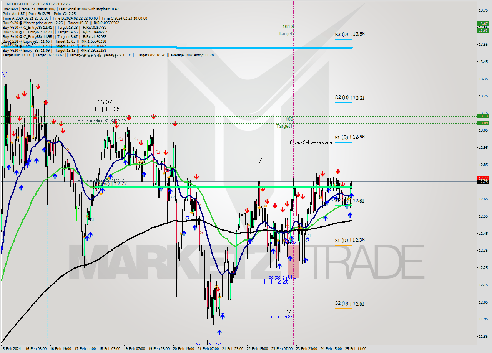Image resolution: width=492 pixels, height=353 pixels.
Task: Click the 13.75 price axis value
Action: point(483,10)
